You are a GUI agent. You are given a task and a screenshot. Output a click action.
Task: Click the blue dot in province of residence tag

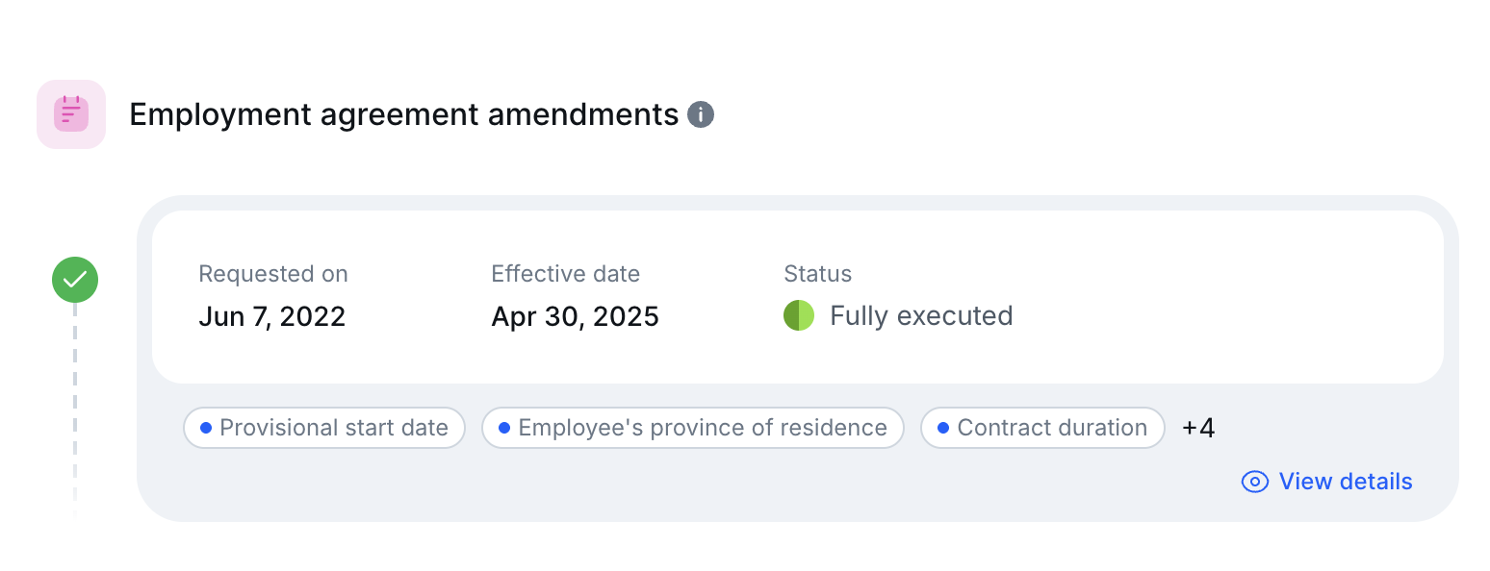tap(503, 428)
